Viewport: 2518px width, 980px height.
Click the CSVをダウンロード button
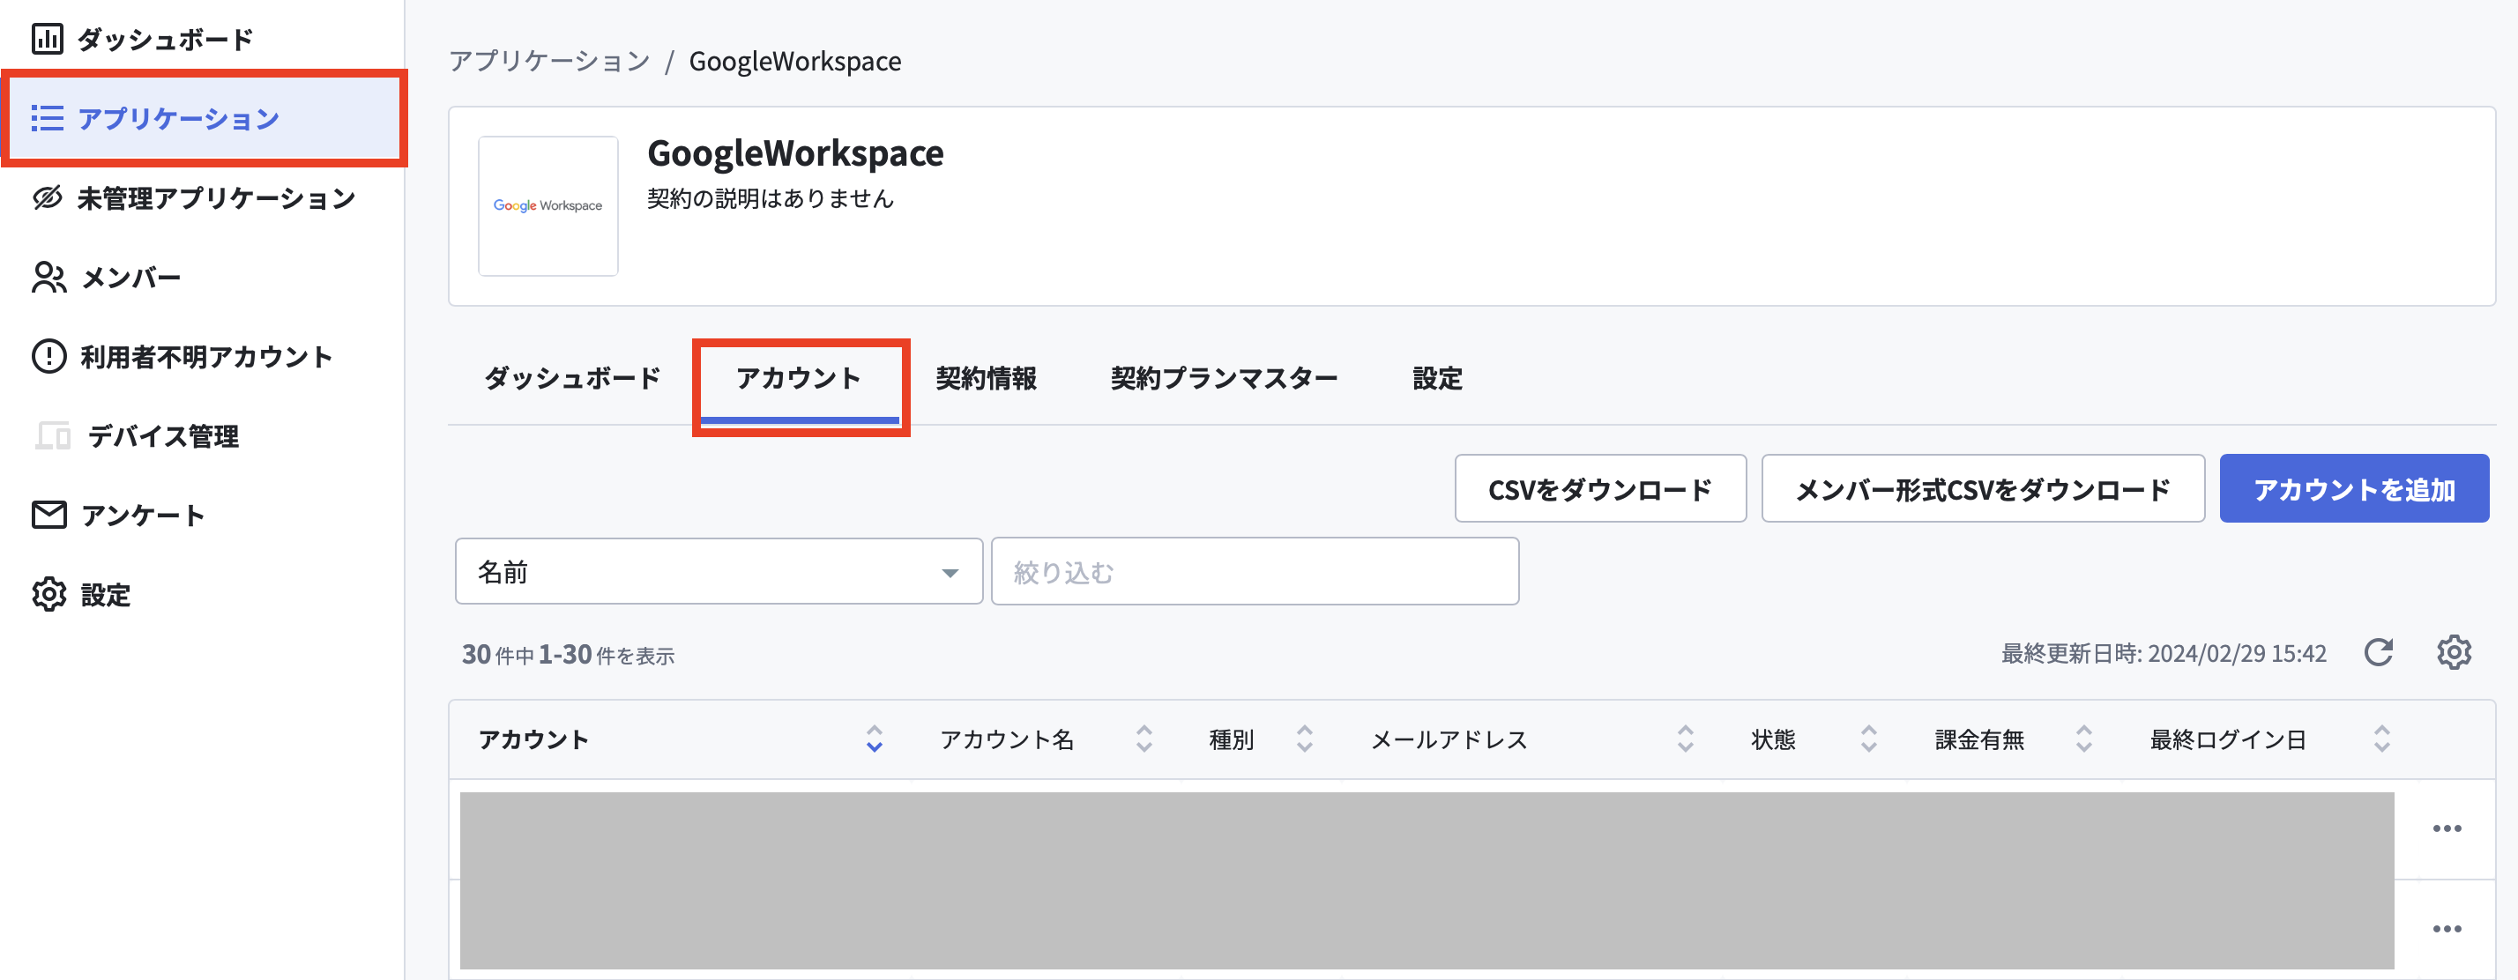pos(1600,488)
